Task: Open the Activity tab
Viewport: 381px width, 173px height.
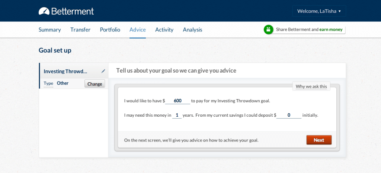Action: pyautogui.click(x=164, y=30)
